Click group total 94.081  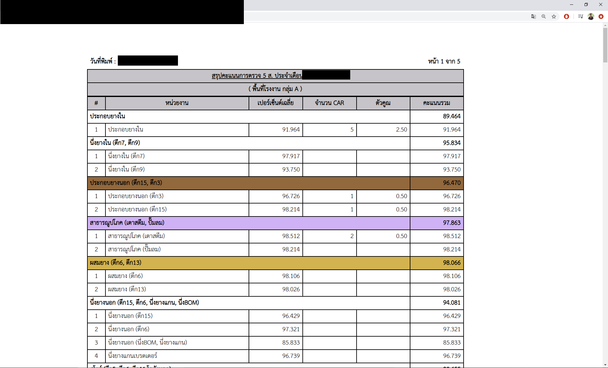[x=452, y=303]
